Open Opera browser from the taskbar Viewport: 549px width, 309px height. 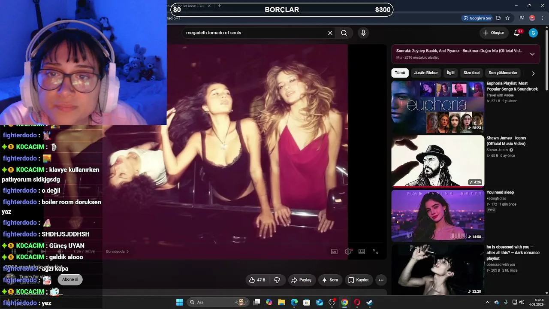pyautogui.click(x=357, y=302)
